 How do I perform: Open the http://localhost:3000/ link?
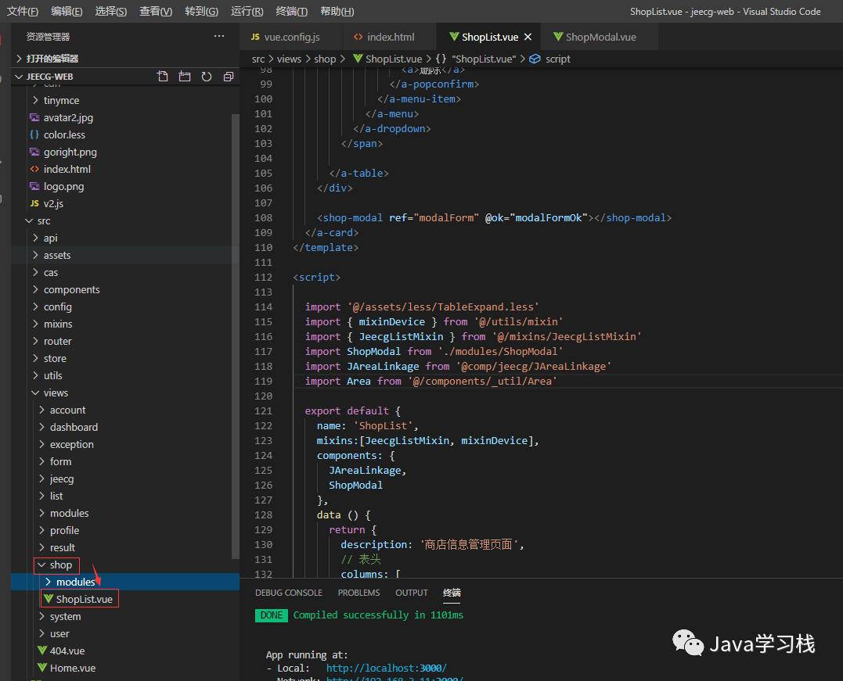(386, 668)
